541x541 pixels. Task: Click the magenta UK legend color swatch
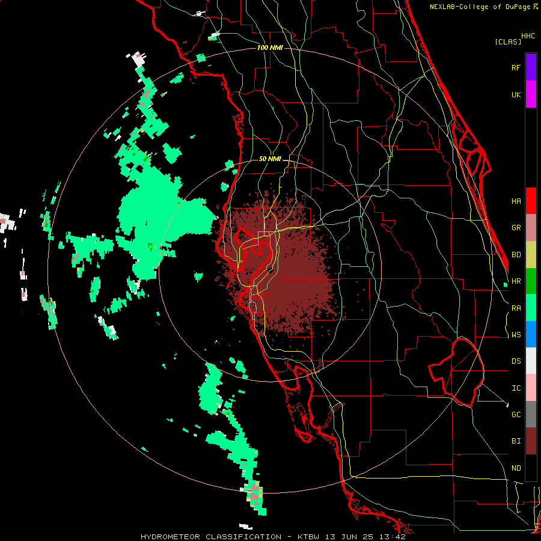531,94
